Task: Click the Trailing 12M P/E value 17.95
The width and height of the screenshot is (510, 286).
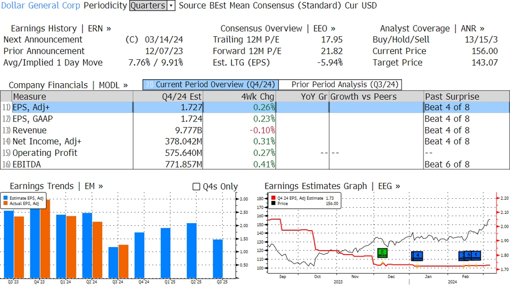Action: click(332, 40)
